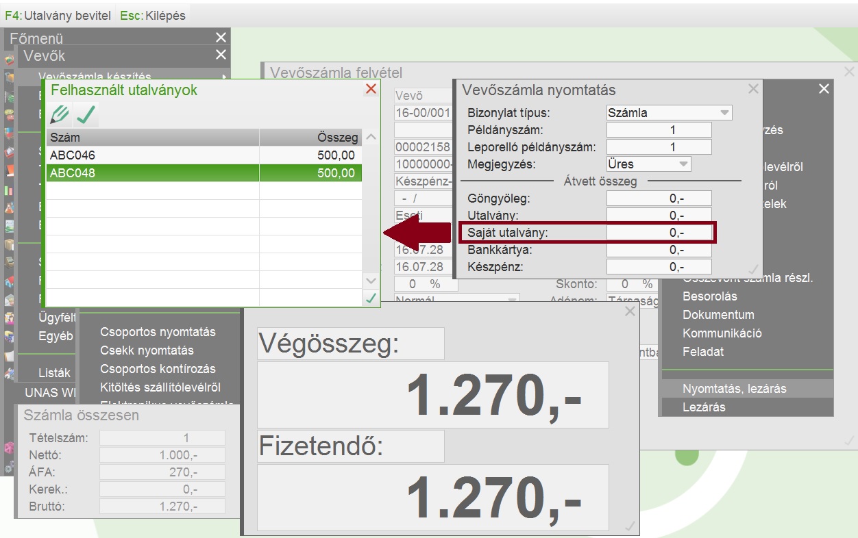Choose Lezárás menu entry
Screen dimensions: 858x538
point(747,407)
